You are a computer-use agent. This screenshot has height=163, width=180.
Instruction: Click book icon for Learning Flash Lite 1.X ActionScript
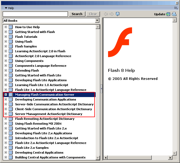[x=11, y=85]
